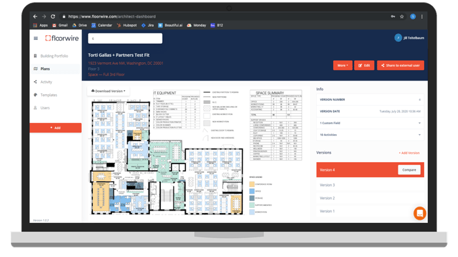
Task: Bookmark page with the star icon
Action: pyautogui.click(x=402, y=16)
